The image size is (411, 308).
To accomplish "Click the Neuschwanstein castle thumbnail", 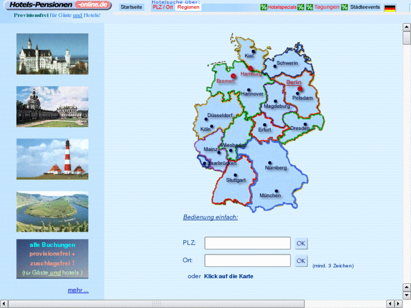I will click(x=53, y=54).
